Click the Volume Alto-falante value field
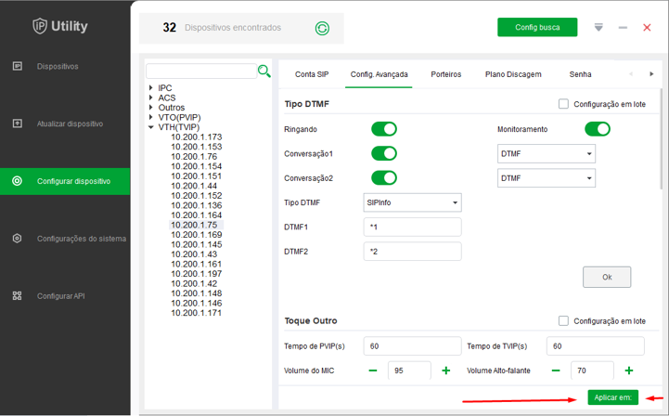This screenshot has width=669, height=416. 592,370
